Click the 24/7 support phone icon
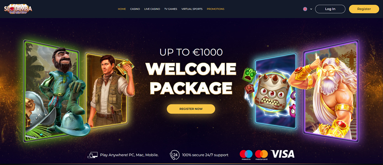The image size is (383, 165). 175,155
